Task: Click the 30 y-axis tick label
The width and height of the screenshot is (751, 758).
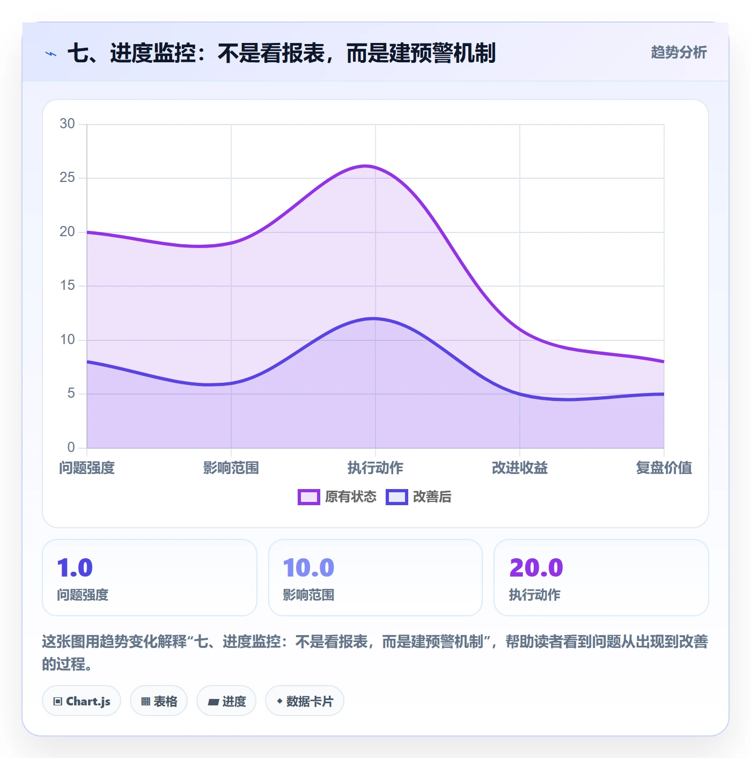Action: pos(67,124)
